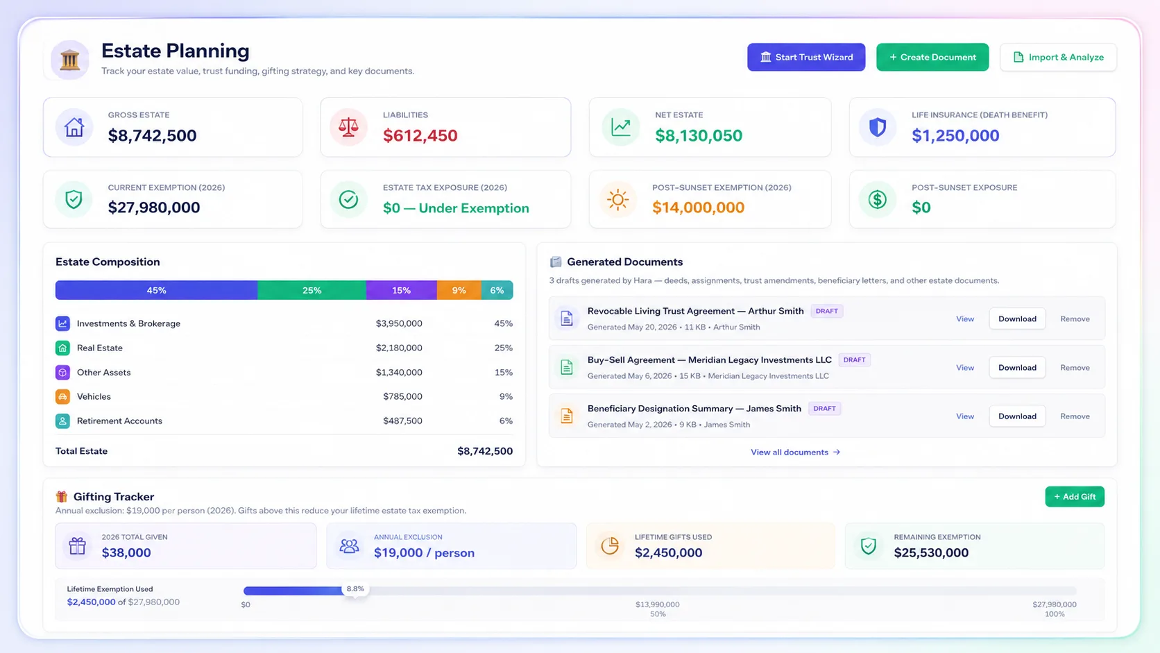
Task: Click the Vehicles car icon in composition list
Action: (x=62, y=397)
